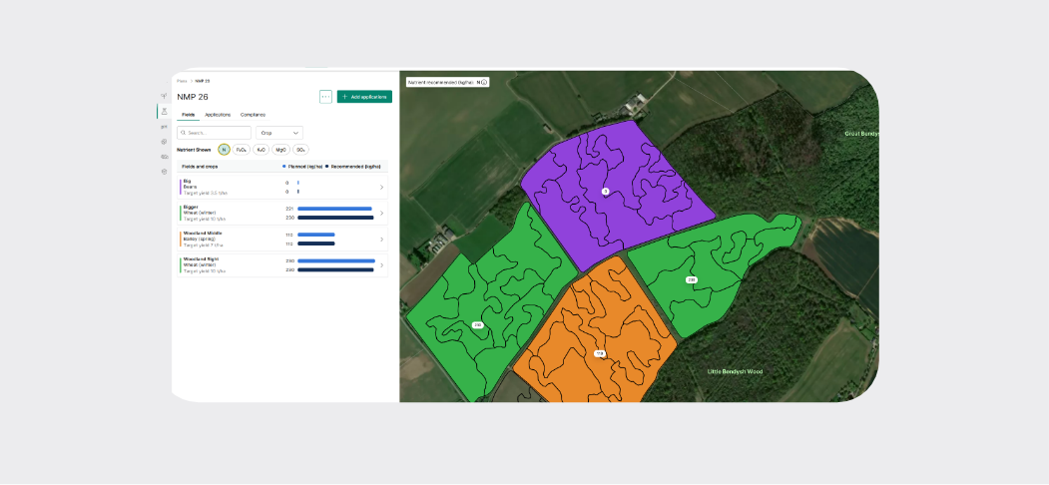Expand the Bigger wheat field row chevron
The height and width of the screenshot is (485, 1049).
tap(381, 214)
